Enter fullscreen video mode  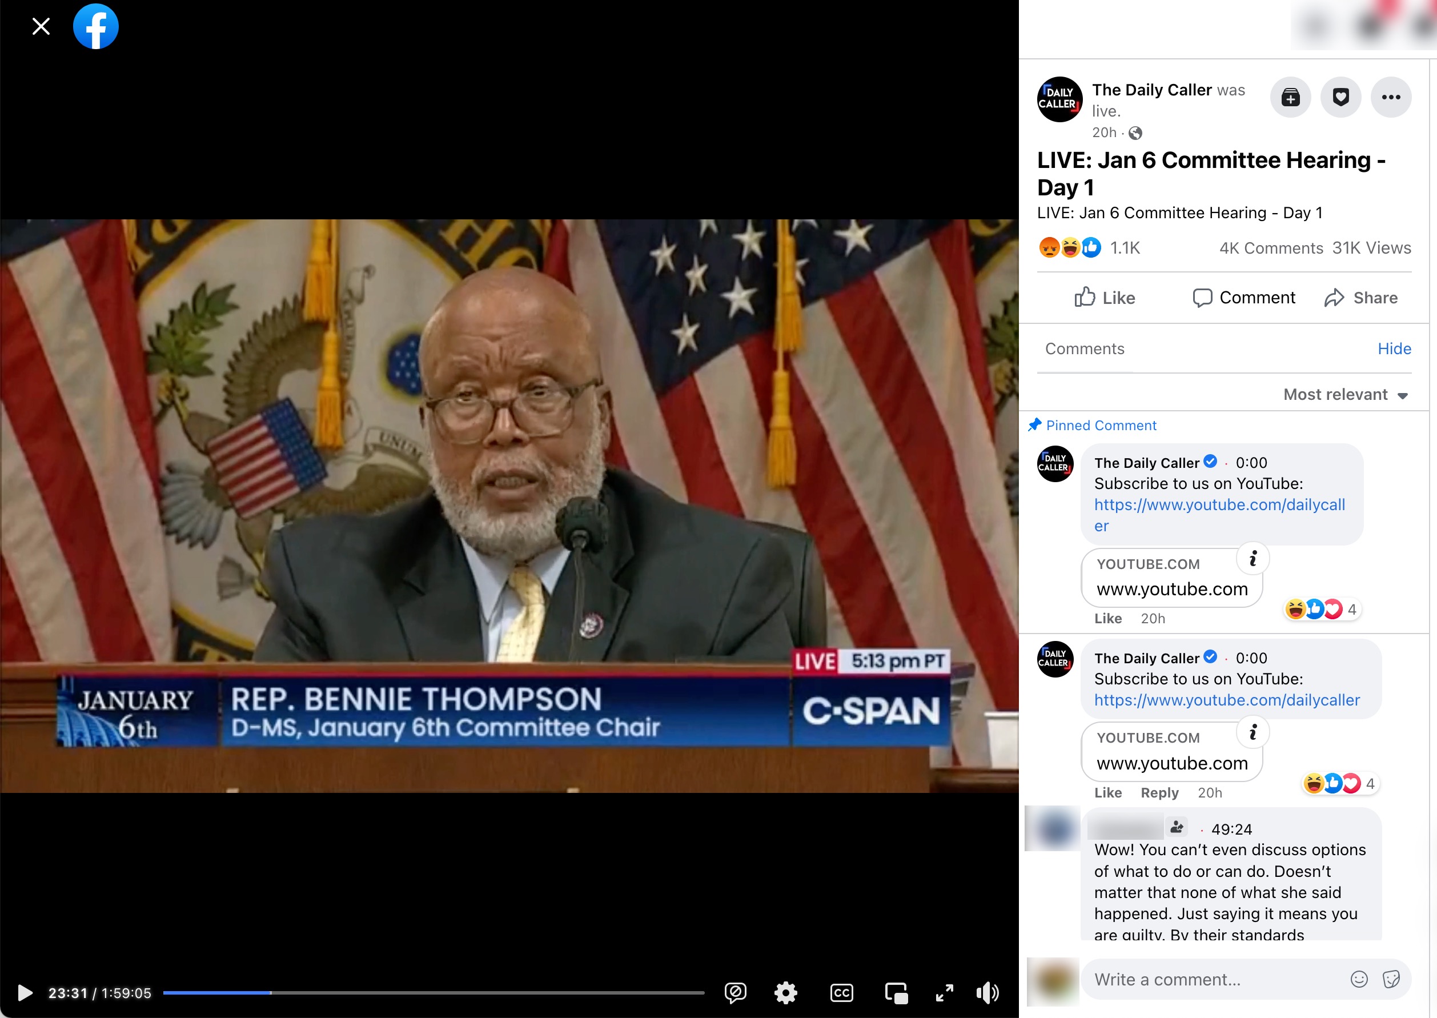click(x=944, y=992)
